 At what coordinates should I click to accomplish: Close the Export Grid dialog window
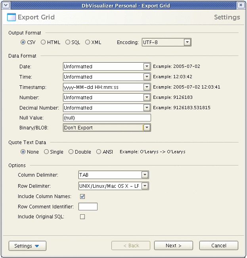[241, 5]
